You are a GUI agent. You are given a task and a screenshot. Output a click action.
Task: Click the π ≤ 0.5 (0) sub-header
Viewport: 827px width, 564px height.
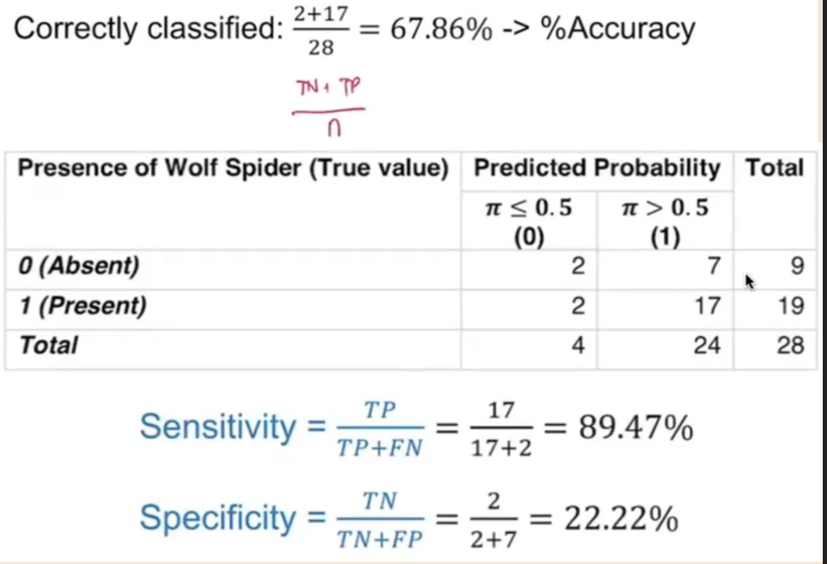pos(529,221)
